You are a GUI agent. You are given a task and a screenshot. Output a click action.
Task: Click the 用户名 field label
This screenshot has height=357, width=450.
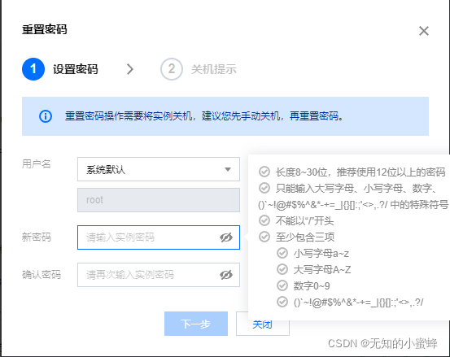36,164
